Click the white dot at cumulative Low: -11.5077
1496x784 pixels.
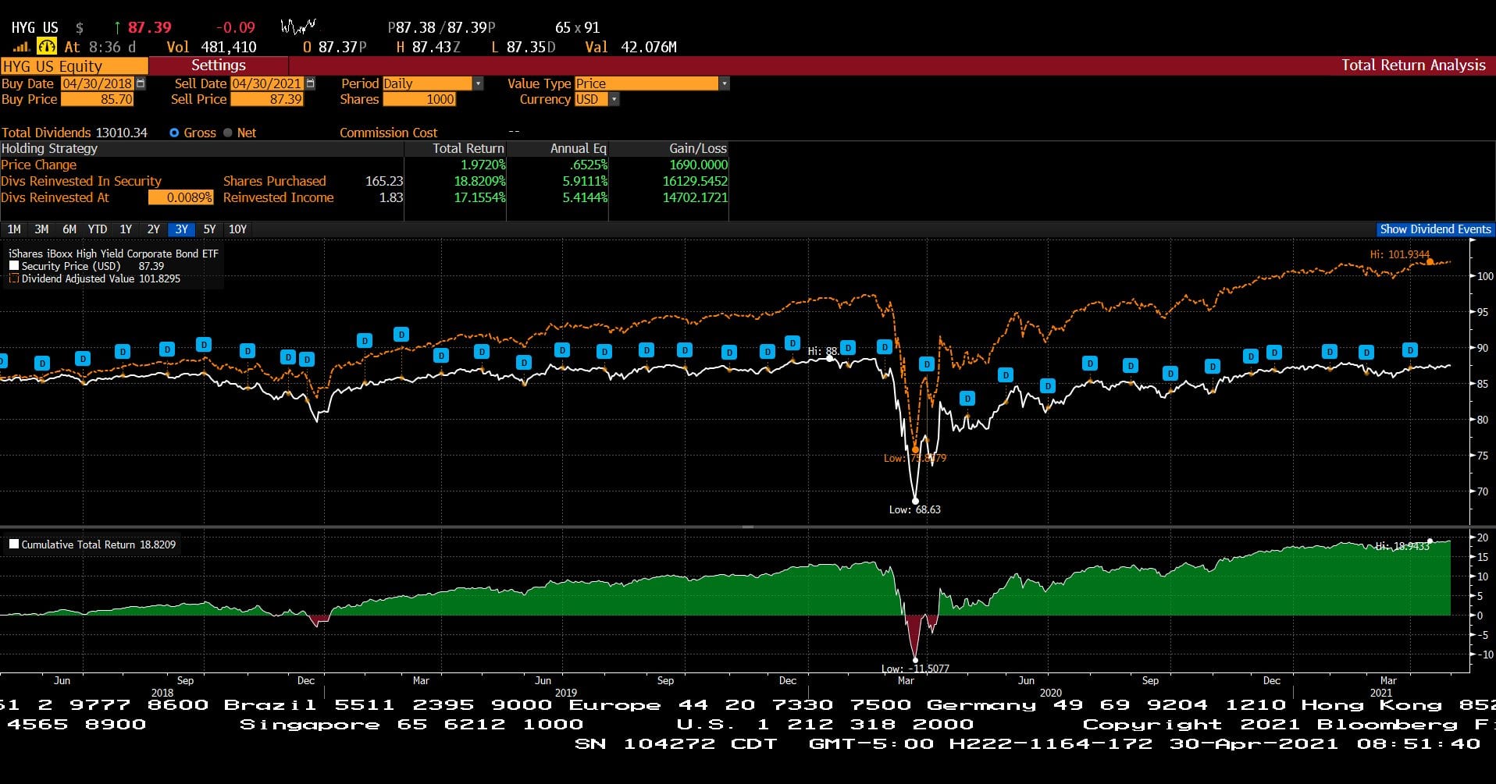pos(915,660)
